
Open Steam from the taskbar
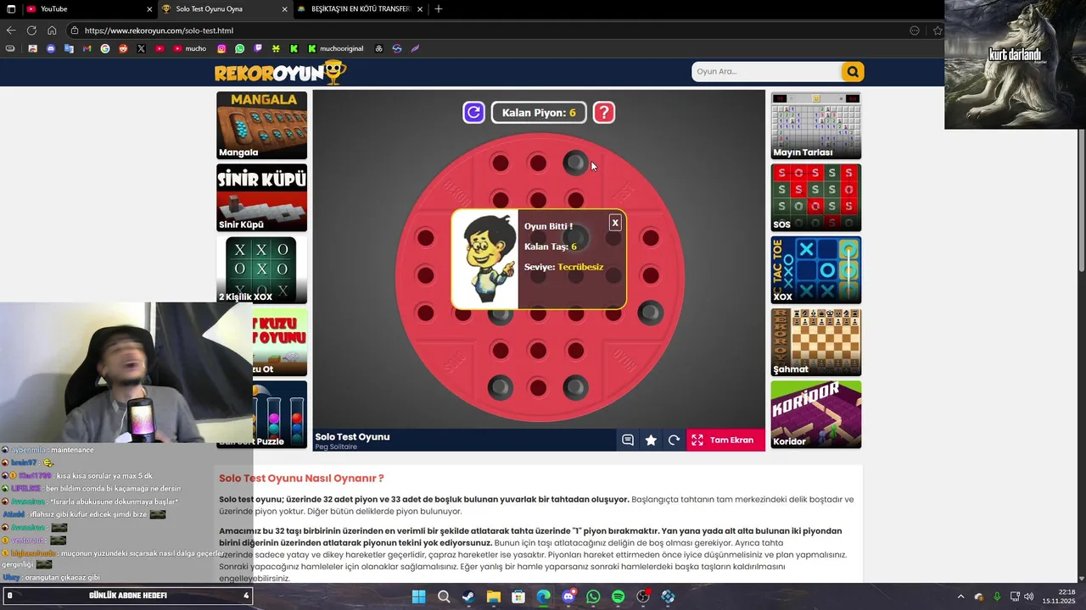pos(468,596)
